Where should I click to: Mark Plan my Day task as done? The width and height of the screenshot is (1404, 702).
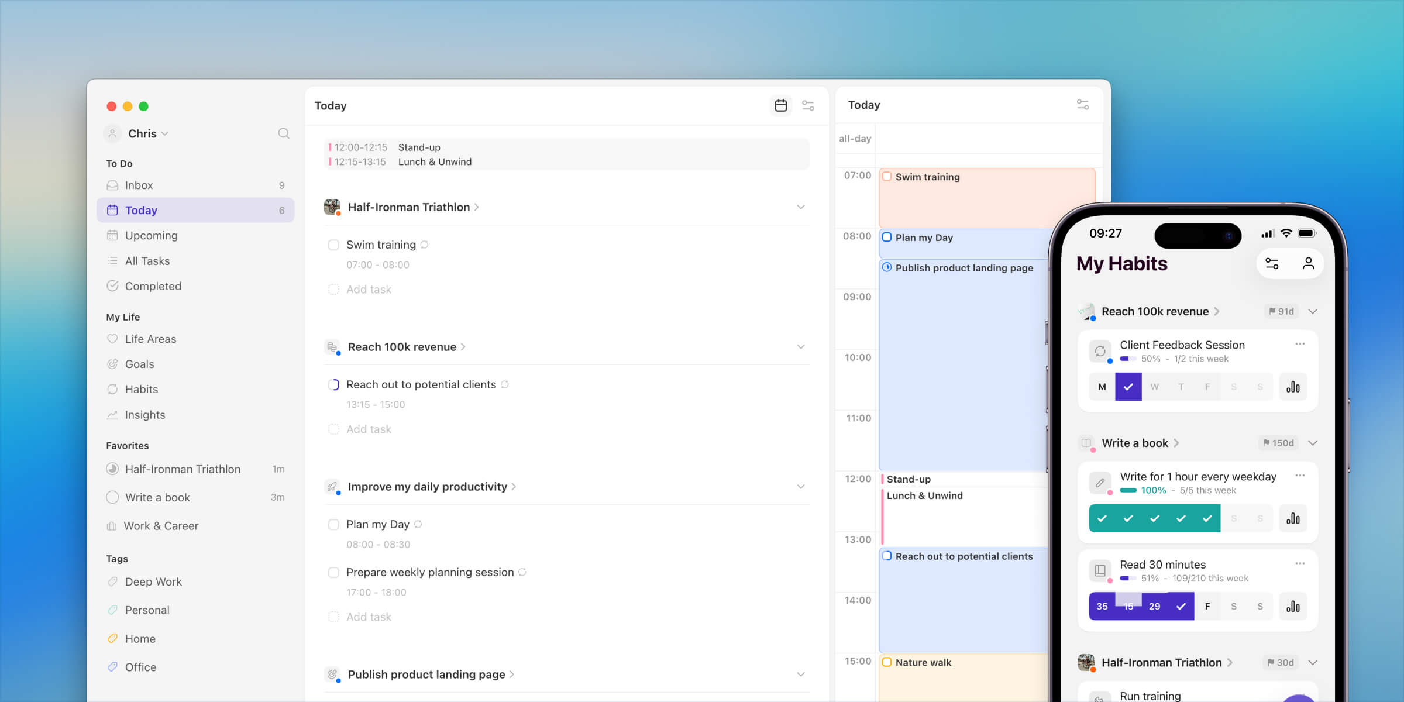[333, 525]
